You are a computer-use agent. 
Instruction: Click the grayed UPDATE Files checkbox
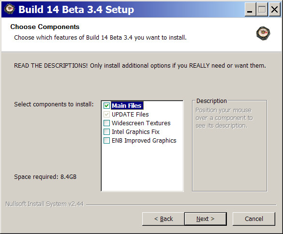106,114
